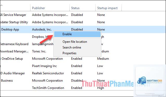
Task: Click Low impact in the Pixart row
Action: click(100, 66)
